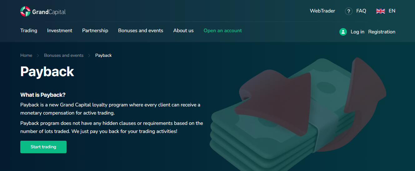Click the FAQ question mark icon

point(348,11)
